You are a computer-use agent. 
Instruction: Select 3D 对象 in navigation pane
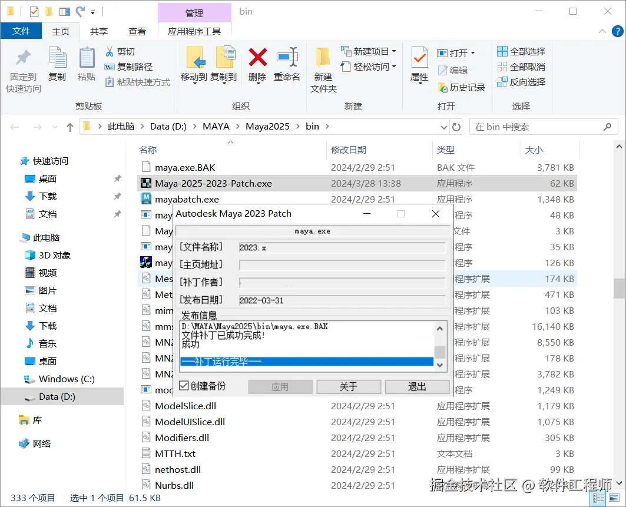click(x=55, y=255)
